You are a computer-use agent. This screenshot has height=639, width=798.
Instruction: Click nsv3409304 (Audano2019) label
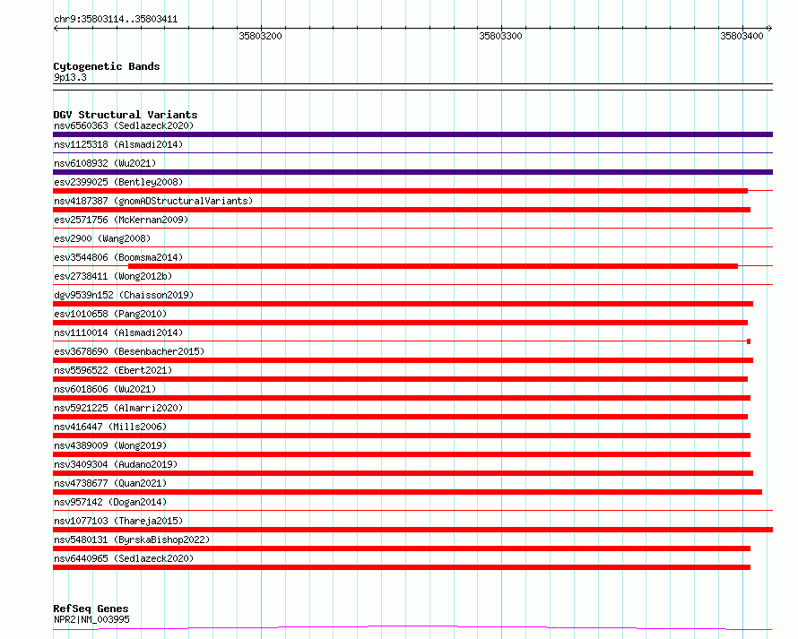116,464
